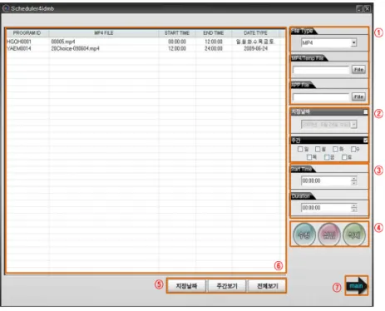Sort by the MP4 FILE column header
The image size is (385, 311).
point(104,33)
